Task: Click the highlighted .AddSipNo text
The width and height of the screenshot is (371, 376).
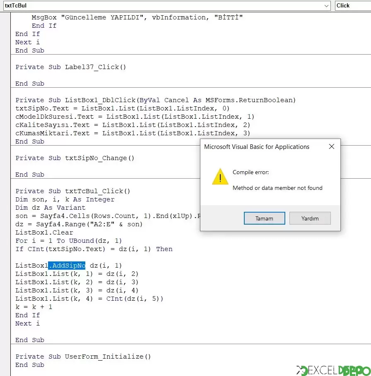Action: point(67,266)
